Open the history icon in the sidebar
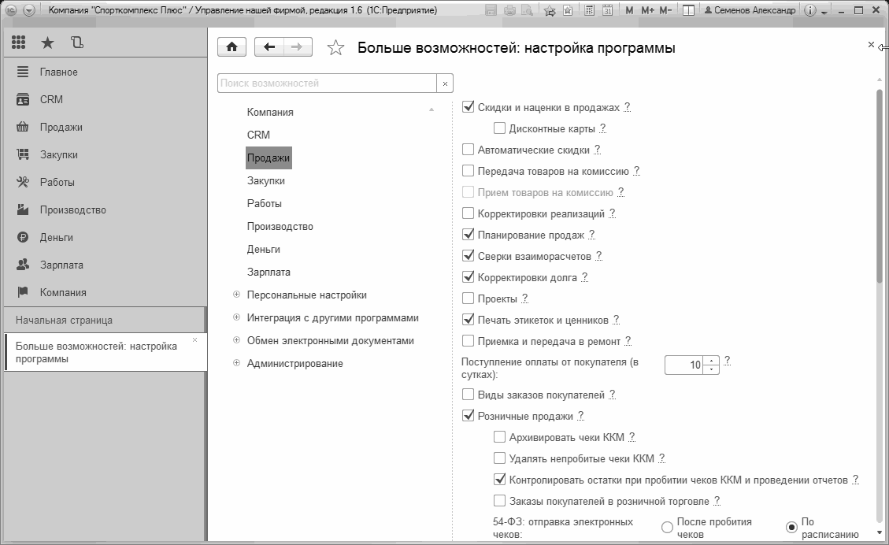 pos(76,43)
